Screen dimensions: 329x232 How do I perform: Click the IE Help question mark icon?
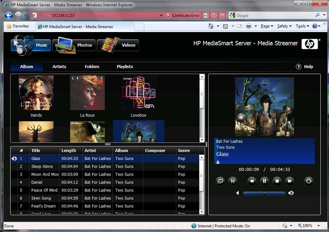point(315,26)
